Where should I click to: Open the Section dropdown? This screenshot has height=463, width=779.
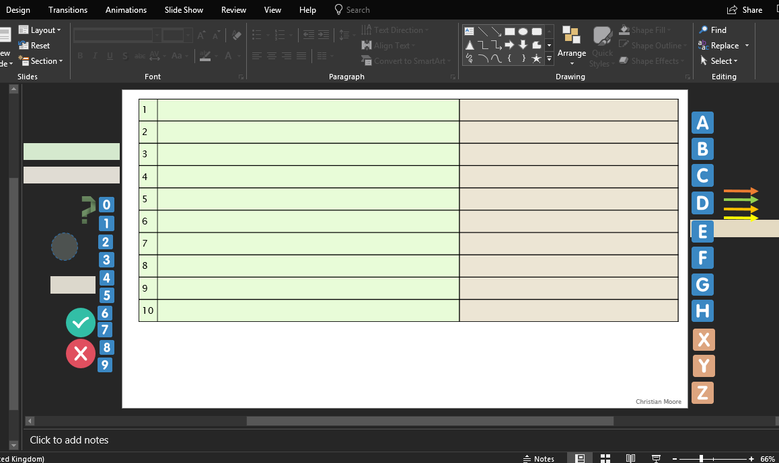click(40, 61)
